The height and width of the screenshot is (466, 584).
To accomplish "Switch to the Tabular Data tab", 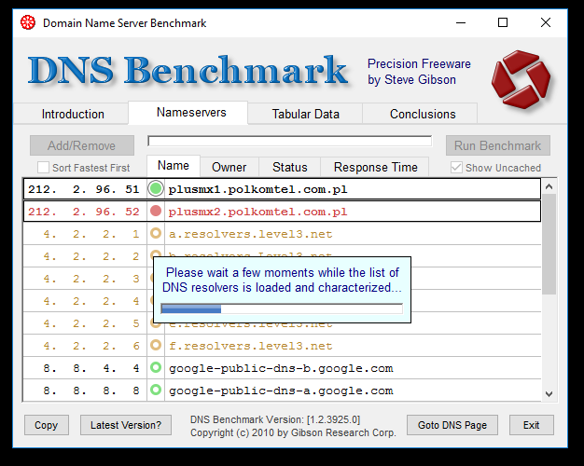I will 305,114.
